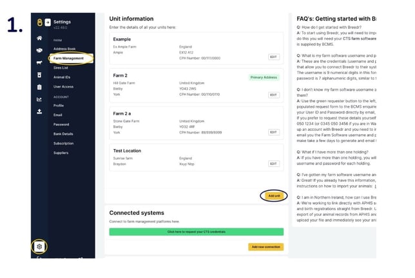Click the upload icon in sidebar
The width and height of the screenshot is (415, 278).
tap(39, 111)
